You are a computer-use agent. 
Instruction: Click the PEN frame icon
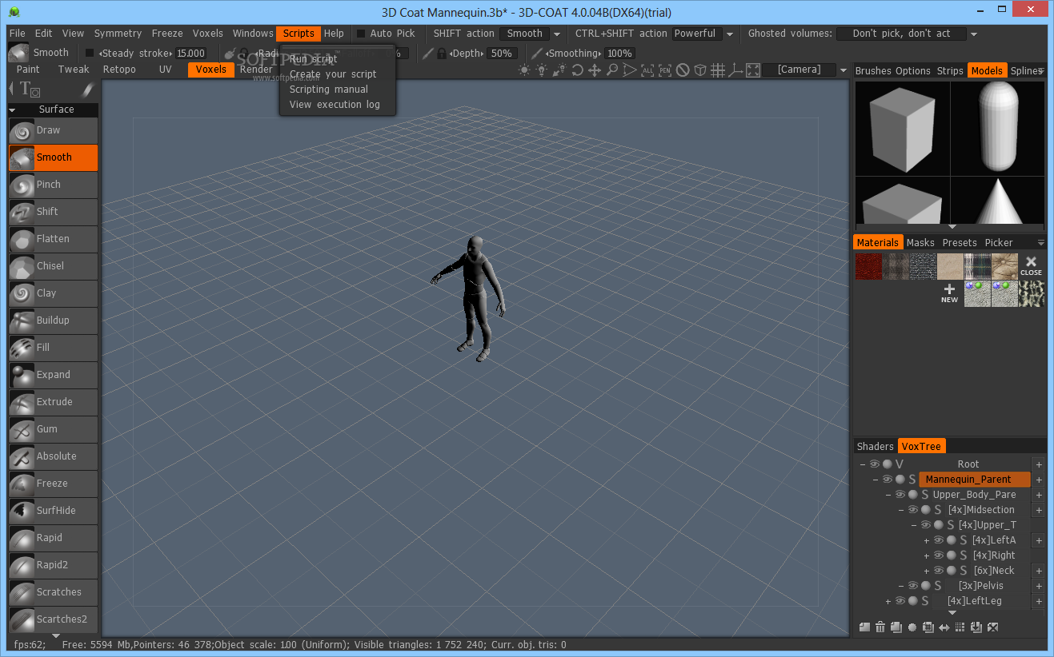point(665,70)
